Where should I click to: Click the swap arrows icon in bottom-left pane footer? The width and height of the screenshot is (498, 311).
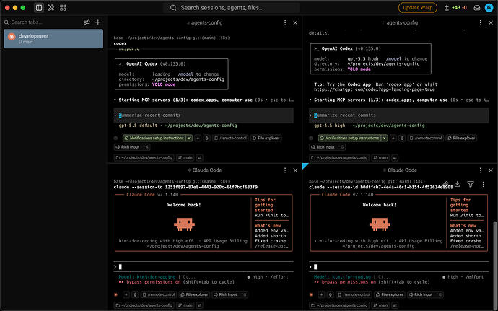coord(200,305)
